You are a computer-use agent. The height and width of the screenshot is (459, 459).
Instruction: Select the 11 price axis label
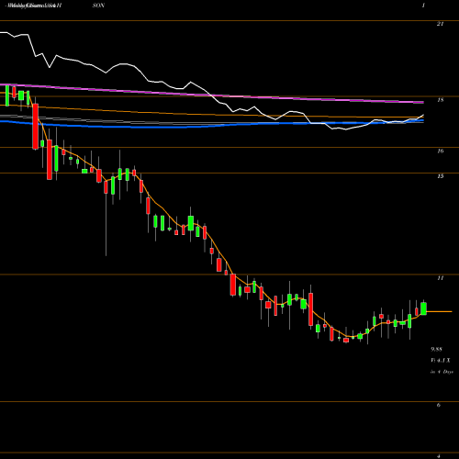point(441,278)
